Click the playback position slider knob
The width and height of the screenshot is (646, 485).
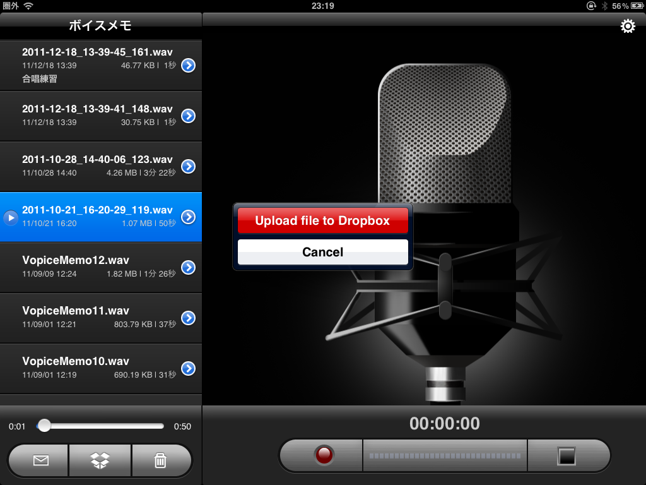44,426
